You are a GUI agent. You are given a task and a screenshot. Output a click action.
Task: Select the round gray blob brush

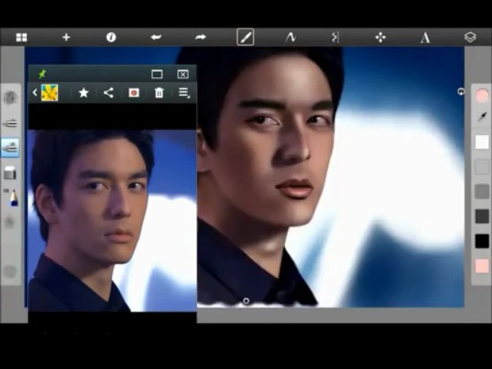pyautogui.click(x=10, y=272)
